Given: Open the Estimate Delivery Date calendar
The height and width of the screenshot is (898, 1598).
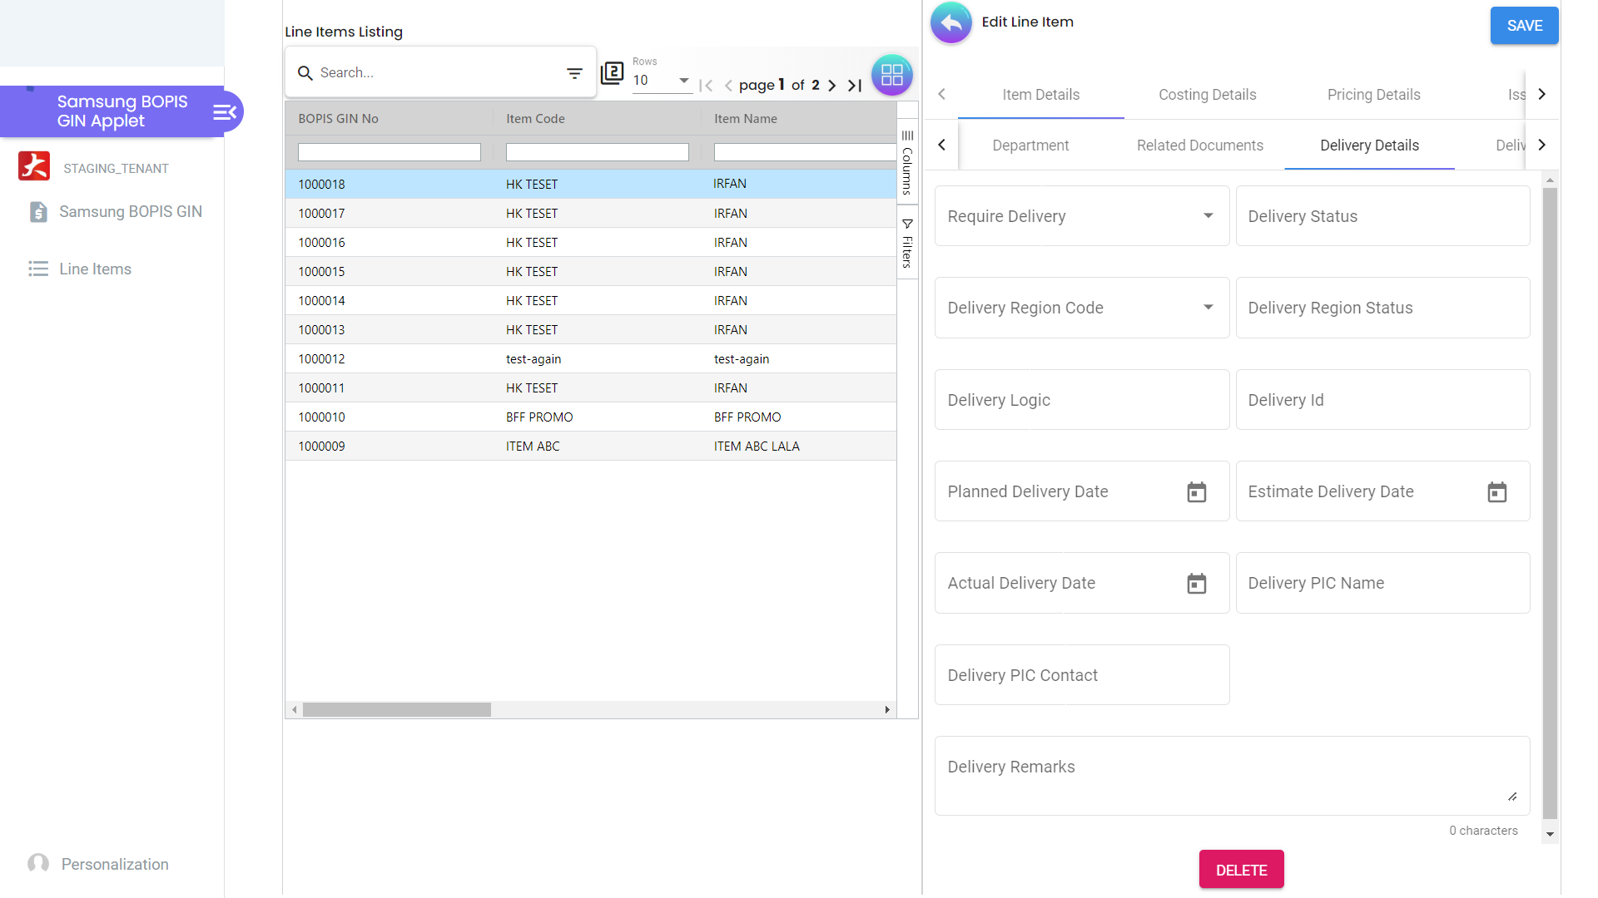Looking at the screenshot, I should tap(1496, 492).
